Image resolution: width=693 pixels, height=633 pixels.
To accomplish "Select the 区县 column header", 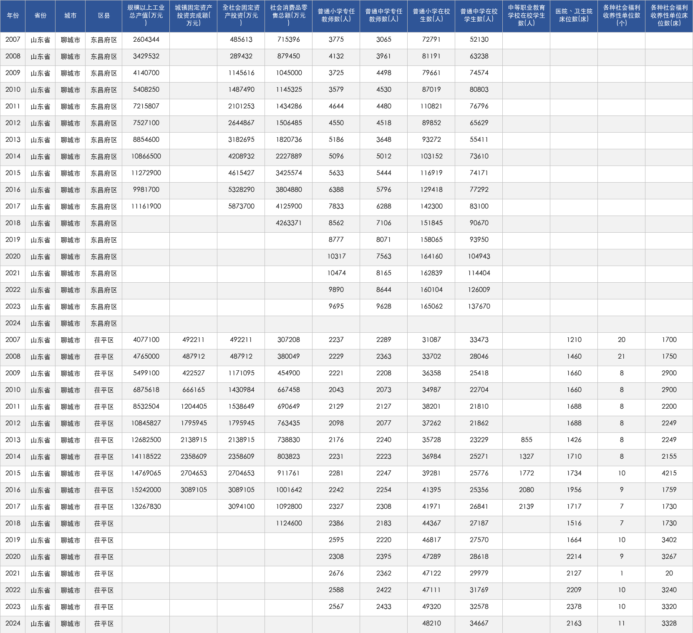I will point(104,16).
